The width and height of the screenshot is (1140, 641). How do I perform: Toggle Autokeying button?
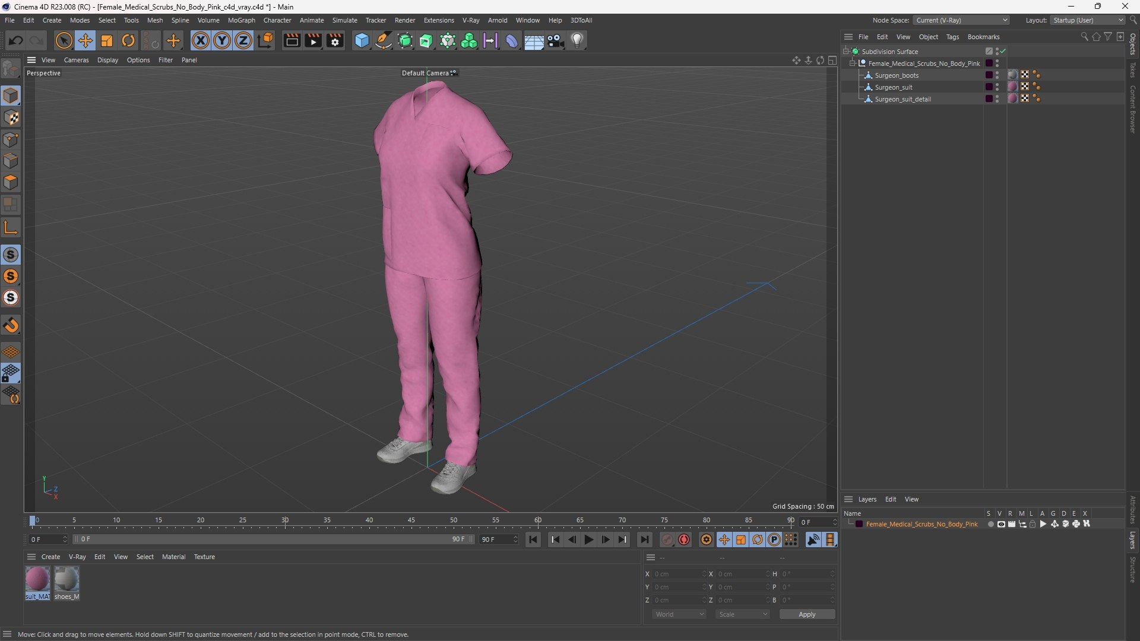(x=684, y=540)
